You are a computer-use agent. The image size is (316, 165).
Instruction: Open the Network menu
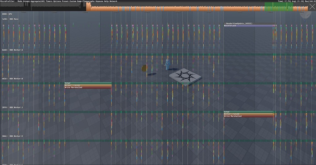[113, 1]
